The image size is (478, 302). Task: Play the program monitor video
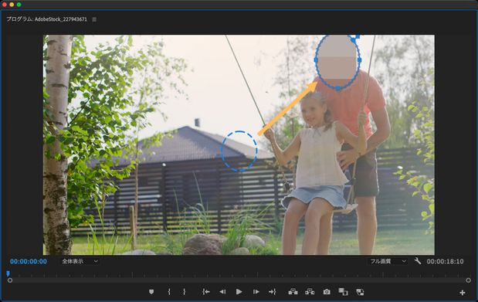point(239,292)
